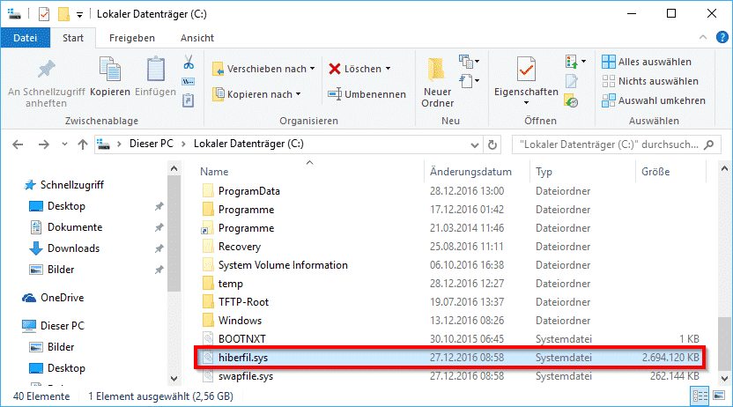The width and height of the screenshot is (733, 407).
Task: Click Alles auswählen
Action: point(647,62)
